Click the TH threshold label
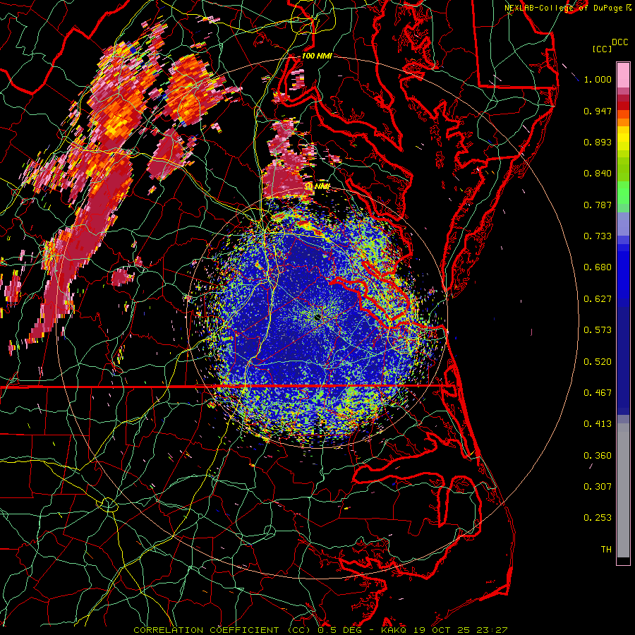The width and height of the screenshot is (635, 635). point(606,550)
